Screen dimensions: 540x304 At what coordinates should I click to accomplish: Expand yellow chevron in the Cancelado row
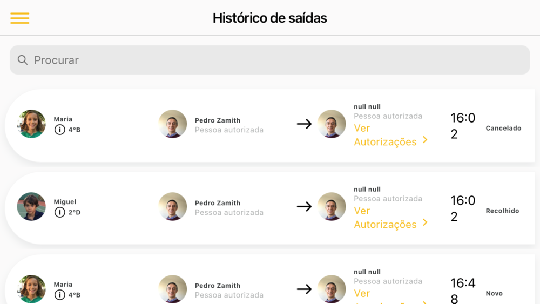[x=426, y=140]
